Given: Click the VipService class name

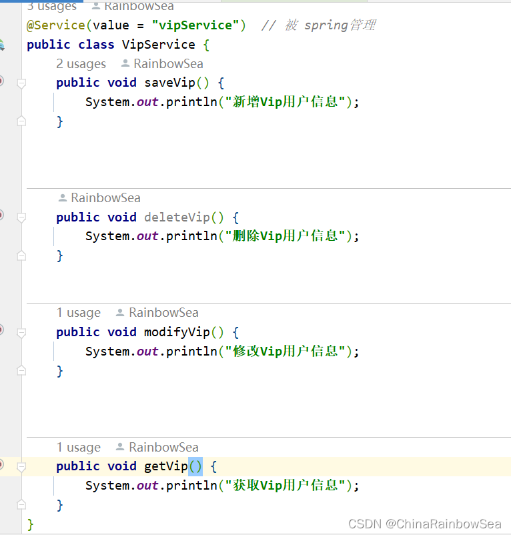Looking at the screenshot, I should [158, 44].
